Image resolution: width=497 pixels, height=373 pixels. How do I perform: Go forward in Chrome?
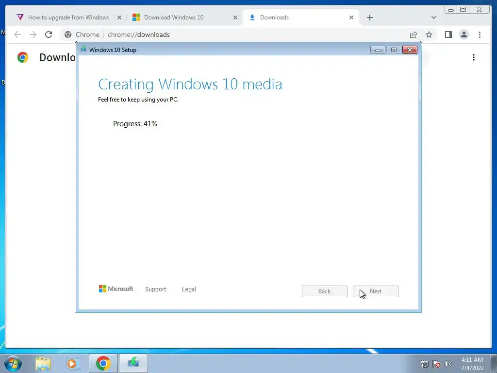point(33,34)
